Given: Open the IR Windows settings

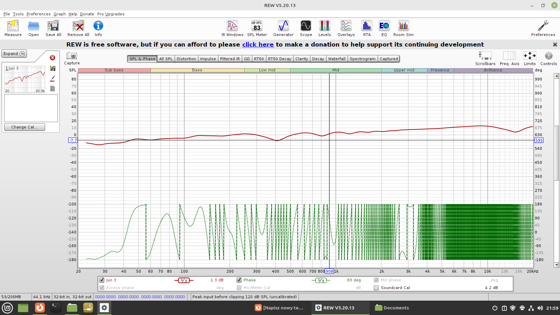Looking at the screenshot, I should tap(232, 28).
